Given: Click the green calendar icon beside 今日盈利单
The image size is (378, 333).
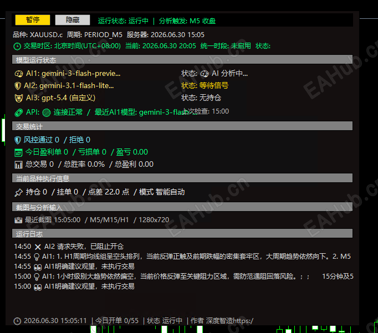Looking at the screenshot, I should pyautogui.click(x=18, y=152).
